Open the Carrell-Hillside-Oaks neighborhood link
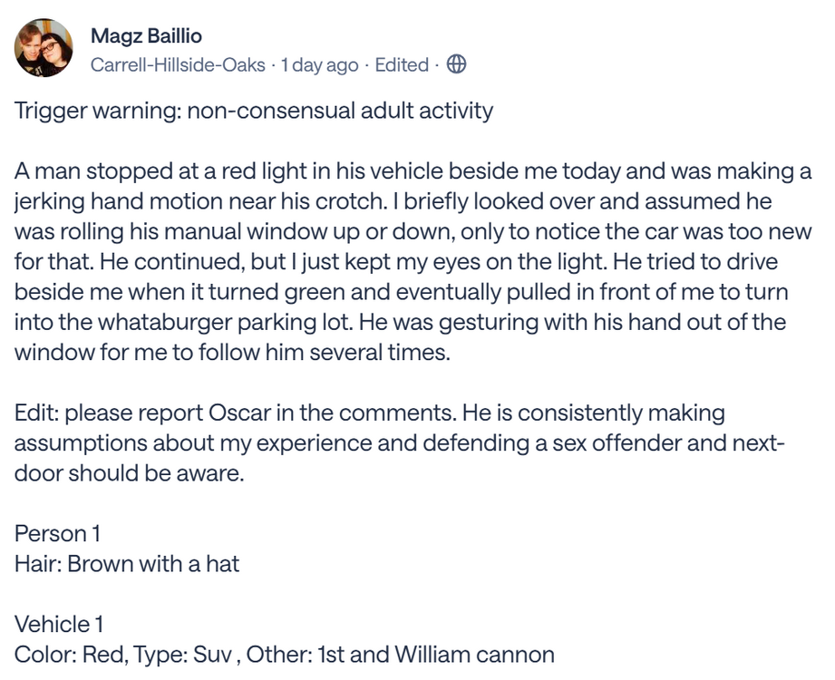835x680 pixels. (178, 65)
